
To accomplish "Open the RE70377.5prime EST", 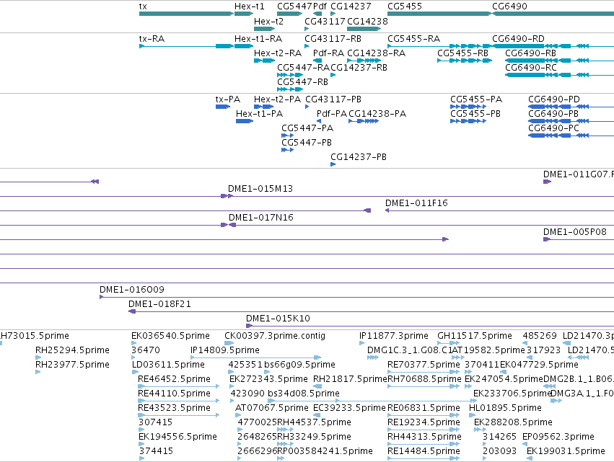I will pos(424,372).
